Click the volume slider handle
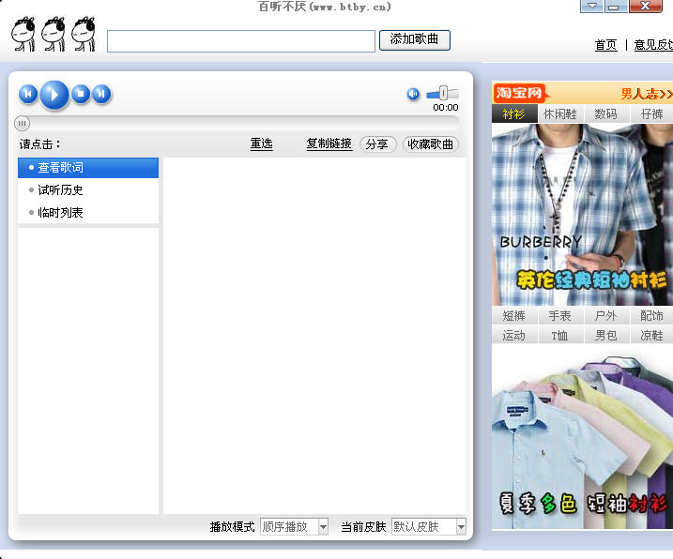The width and height of the screenshot is (673, 559). [x=443, y=93]
